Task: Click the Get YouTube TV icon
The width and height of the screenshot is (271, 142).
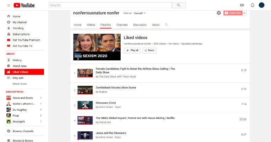Action: coord(9,46)
